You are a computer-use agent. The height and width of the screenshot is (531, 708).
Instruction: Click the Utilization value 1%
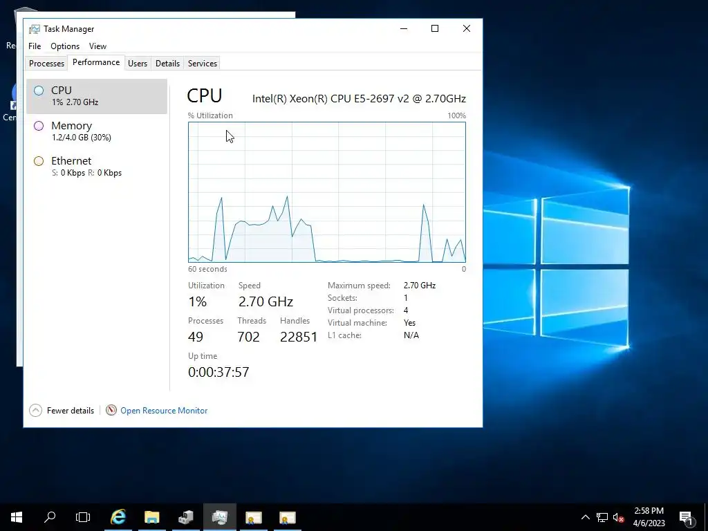(197, 301)
